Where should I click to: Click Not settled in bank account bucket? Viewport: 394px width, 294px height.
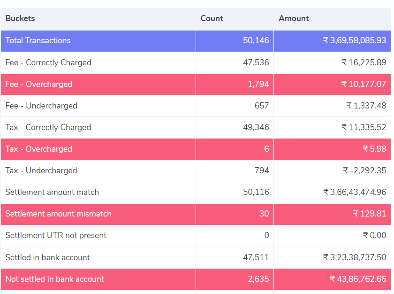[54, 279]
